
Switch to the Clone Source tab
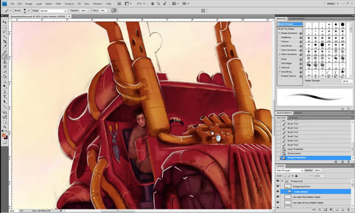click(x=296, y=19)
